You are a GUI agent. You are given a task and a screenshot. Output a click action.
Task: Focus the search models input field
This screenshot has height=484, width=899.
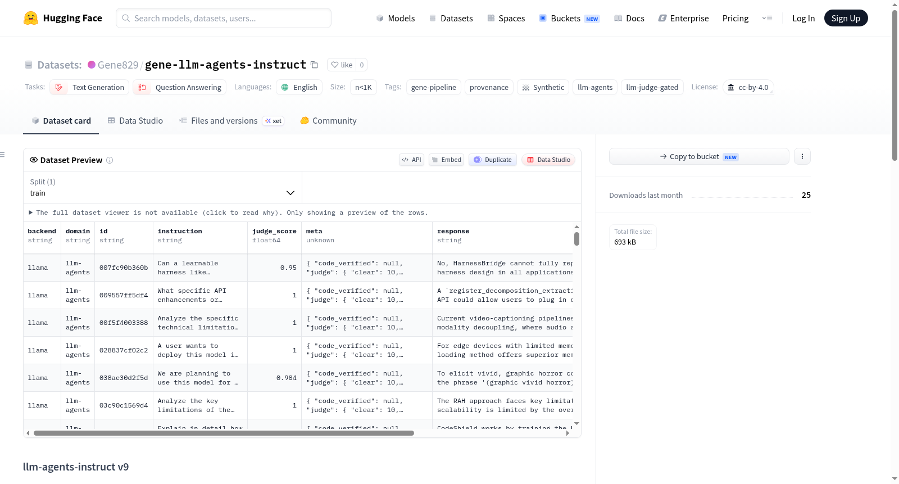click(224, 18)
